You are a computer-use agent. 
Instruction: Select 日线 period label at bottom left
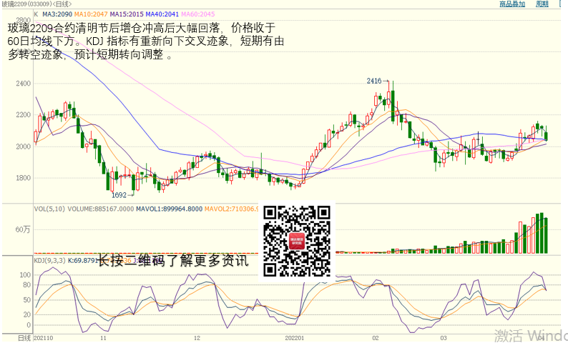pyautogui.click(x=24, y=337)
